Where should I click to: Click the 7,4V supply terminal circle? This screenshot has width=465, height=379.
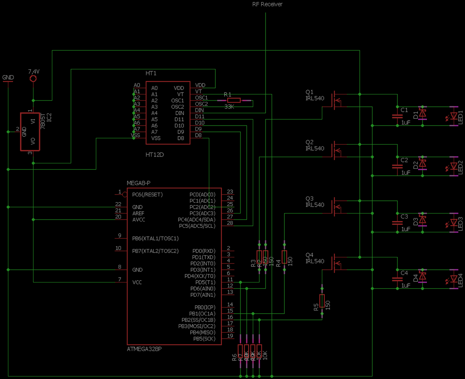pos(33,78)
